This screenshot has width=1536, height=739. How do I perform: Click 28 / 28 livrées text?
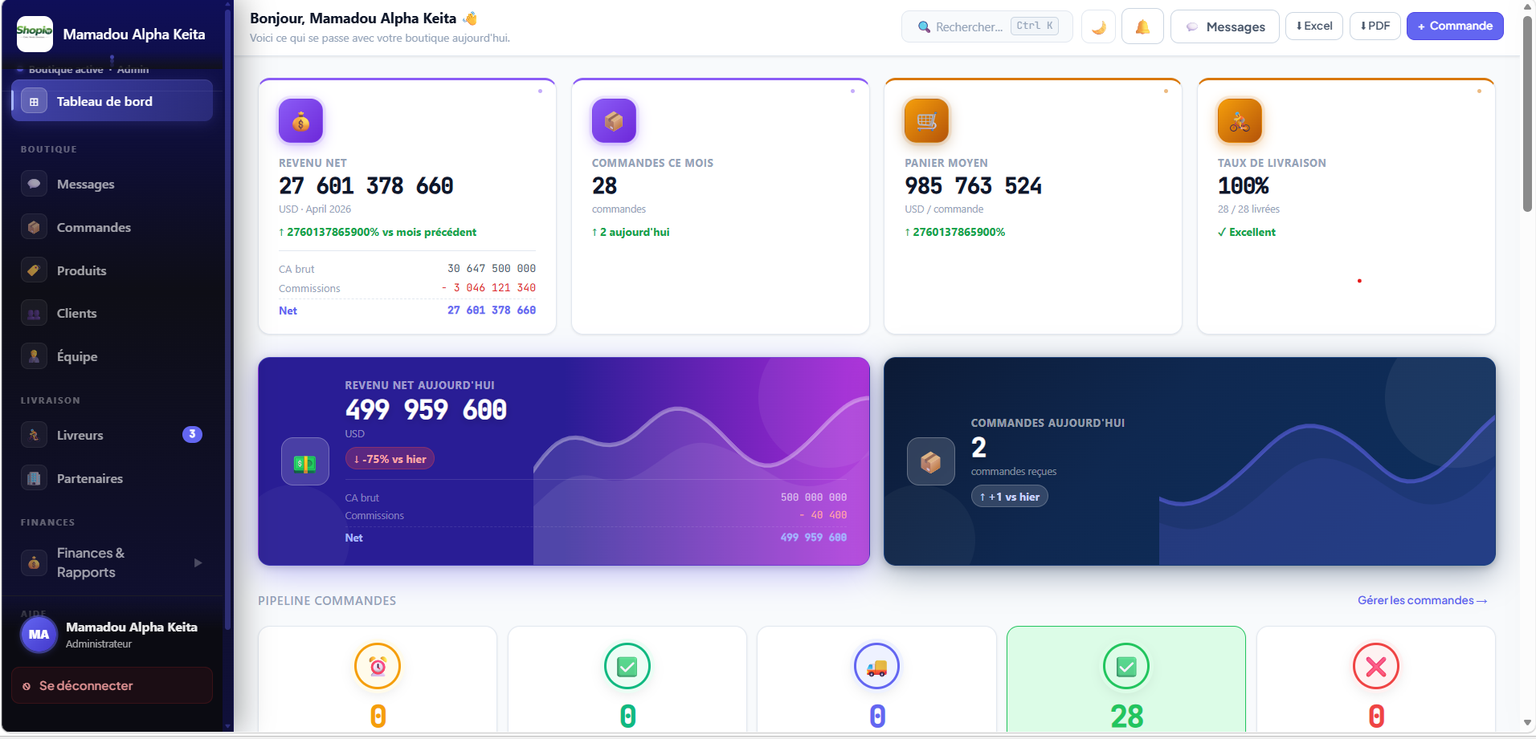tap(1248, 209)
